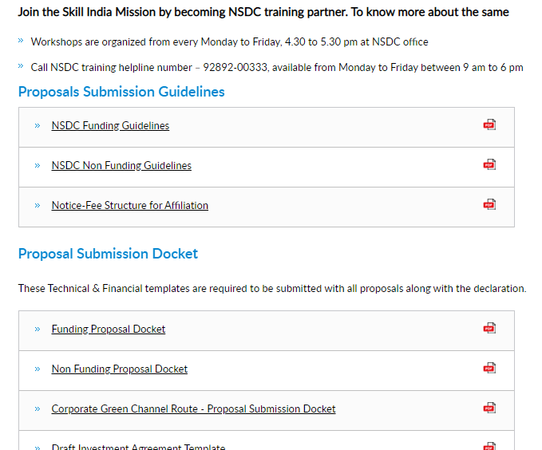This screenshot has height=450, width=542.
Task: Click the chevron bullet beside NSDC Funding Guidelines
Action: pyautogui.click(x=38, y=126)
